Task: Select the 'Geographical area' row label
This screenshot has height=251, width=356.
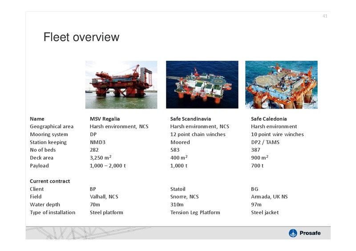Action: coord(52,126)
